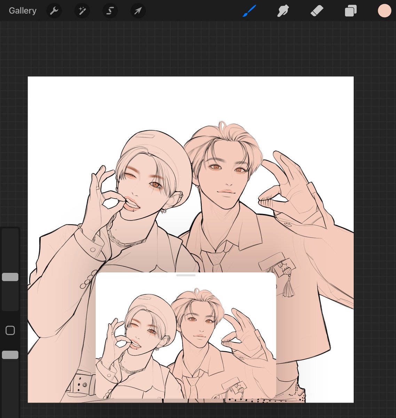Activate the Transform arrow tool
The image size is (396, 418).
[x=138, y=11]
